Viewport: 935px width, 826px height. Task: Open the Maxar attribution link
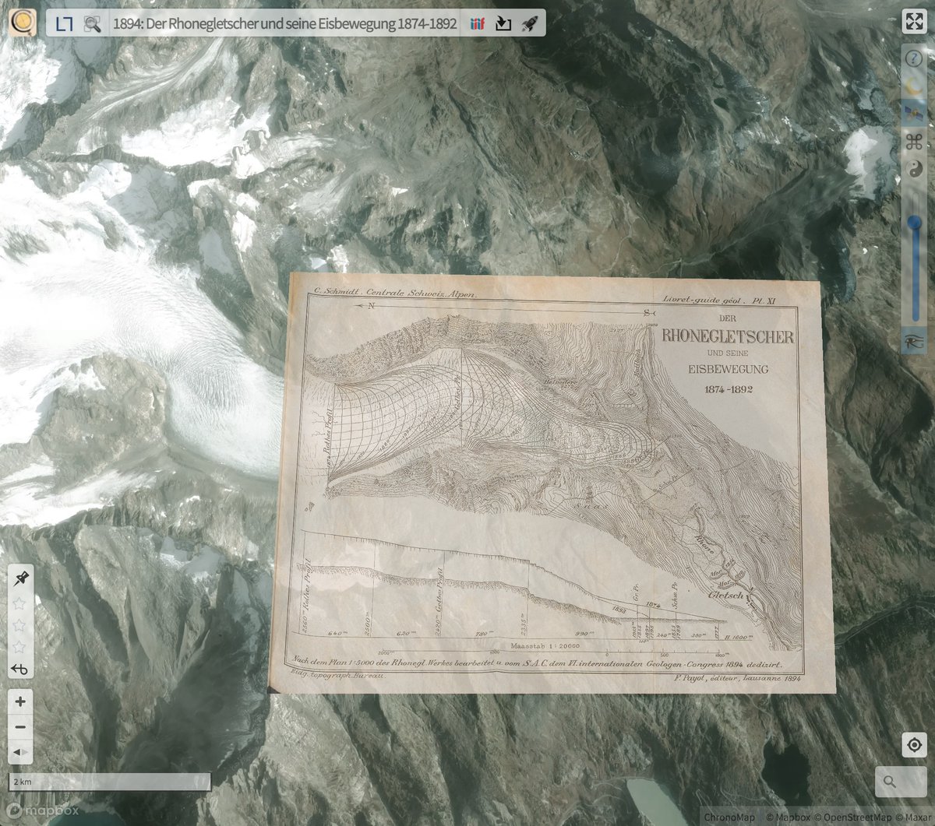tap(914, 817)
